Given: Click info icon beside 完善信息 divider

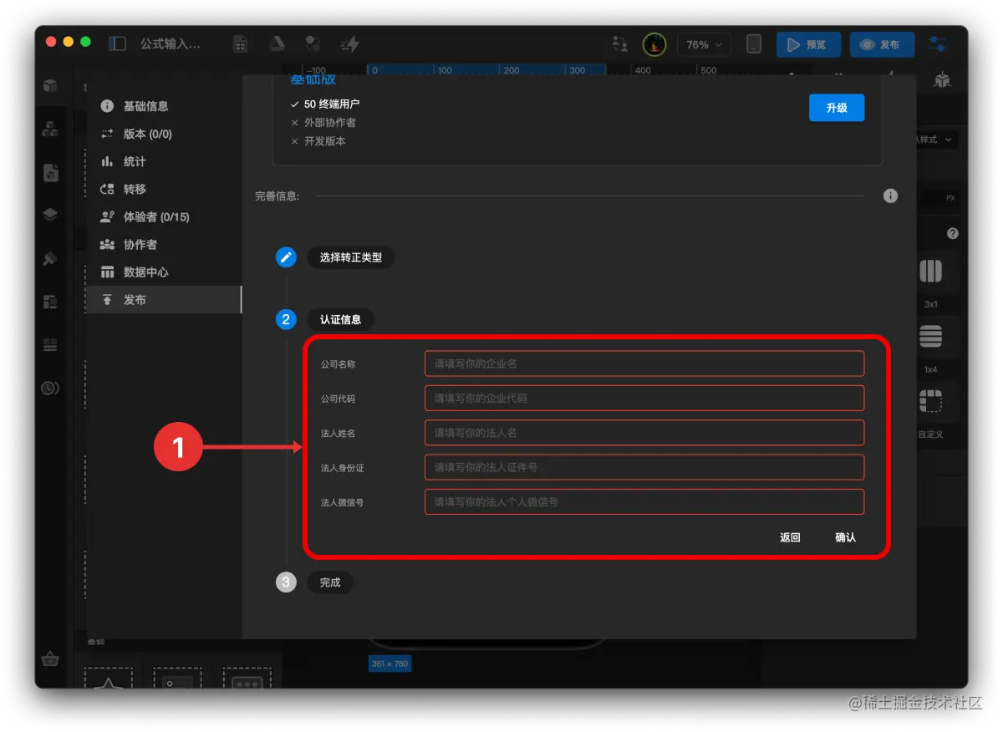Looking at the screenshot, I should (890, 196).
